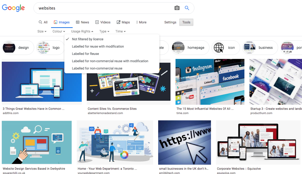
Task: Click the Google logo
Action: pyautogui.click(x=13, y=8)
